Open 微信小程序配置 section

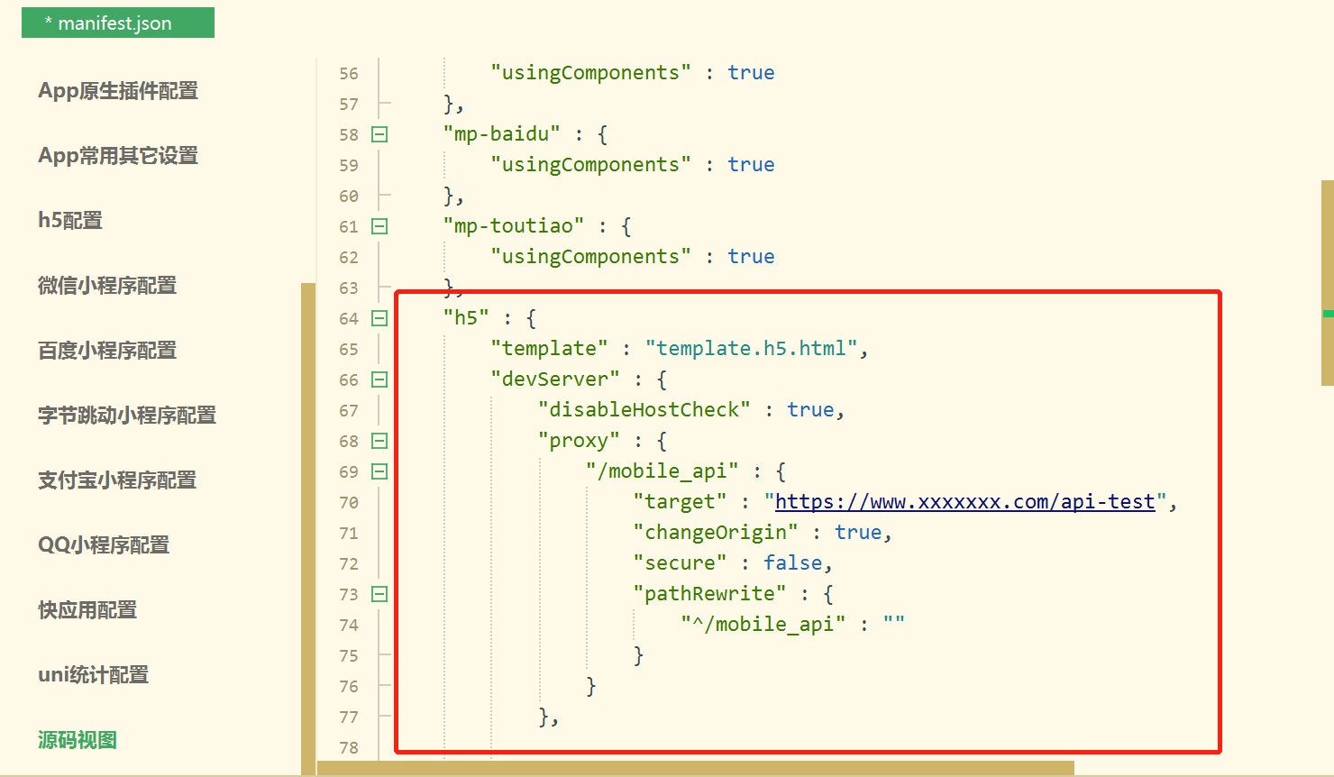107,285
